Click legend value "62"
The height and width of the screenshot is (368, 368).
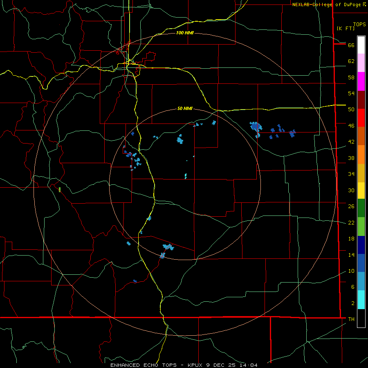click(351, 61)
